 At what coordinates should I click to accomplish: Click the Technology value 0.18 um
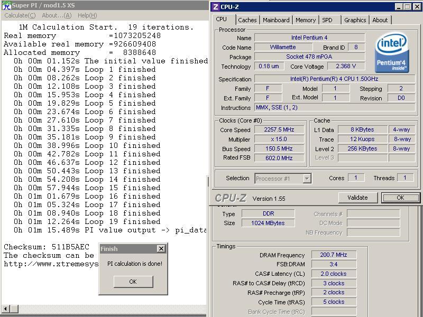tap(269, 66)
